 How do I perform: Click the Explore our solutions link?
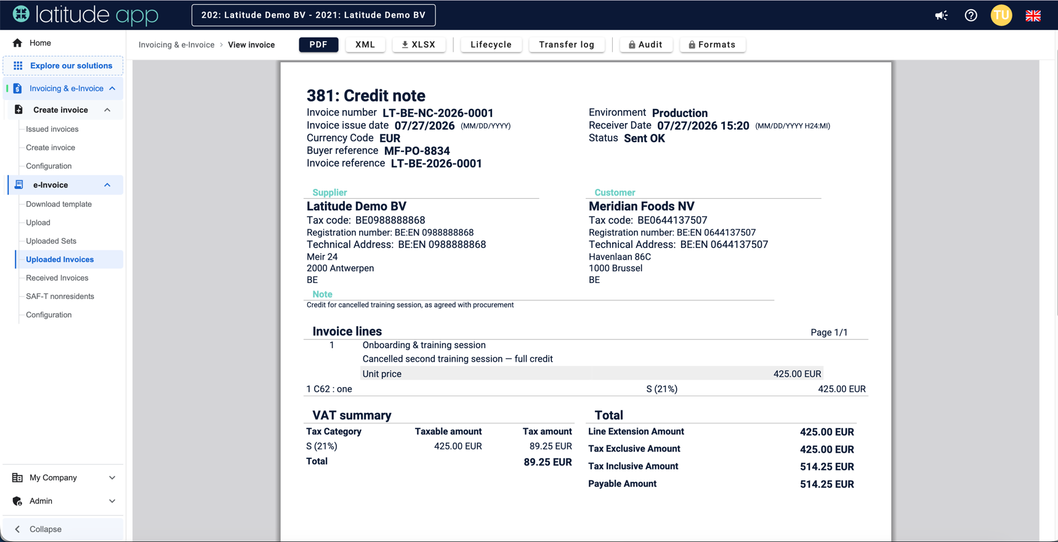pos(71,66)
